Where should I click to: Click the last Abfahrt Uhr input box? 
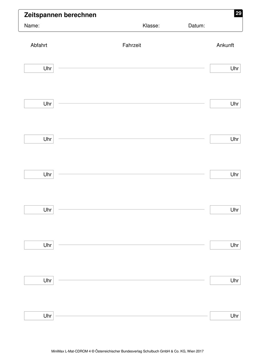point(39,316)
